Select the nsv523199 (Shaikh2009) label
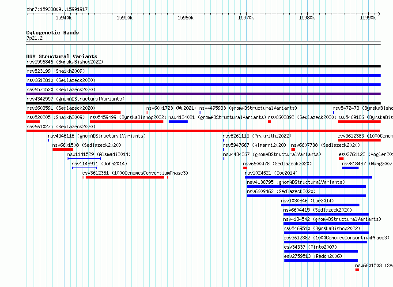Screen dimensions: 393x287 (56, 71)
